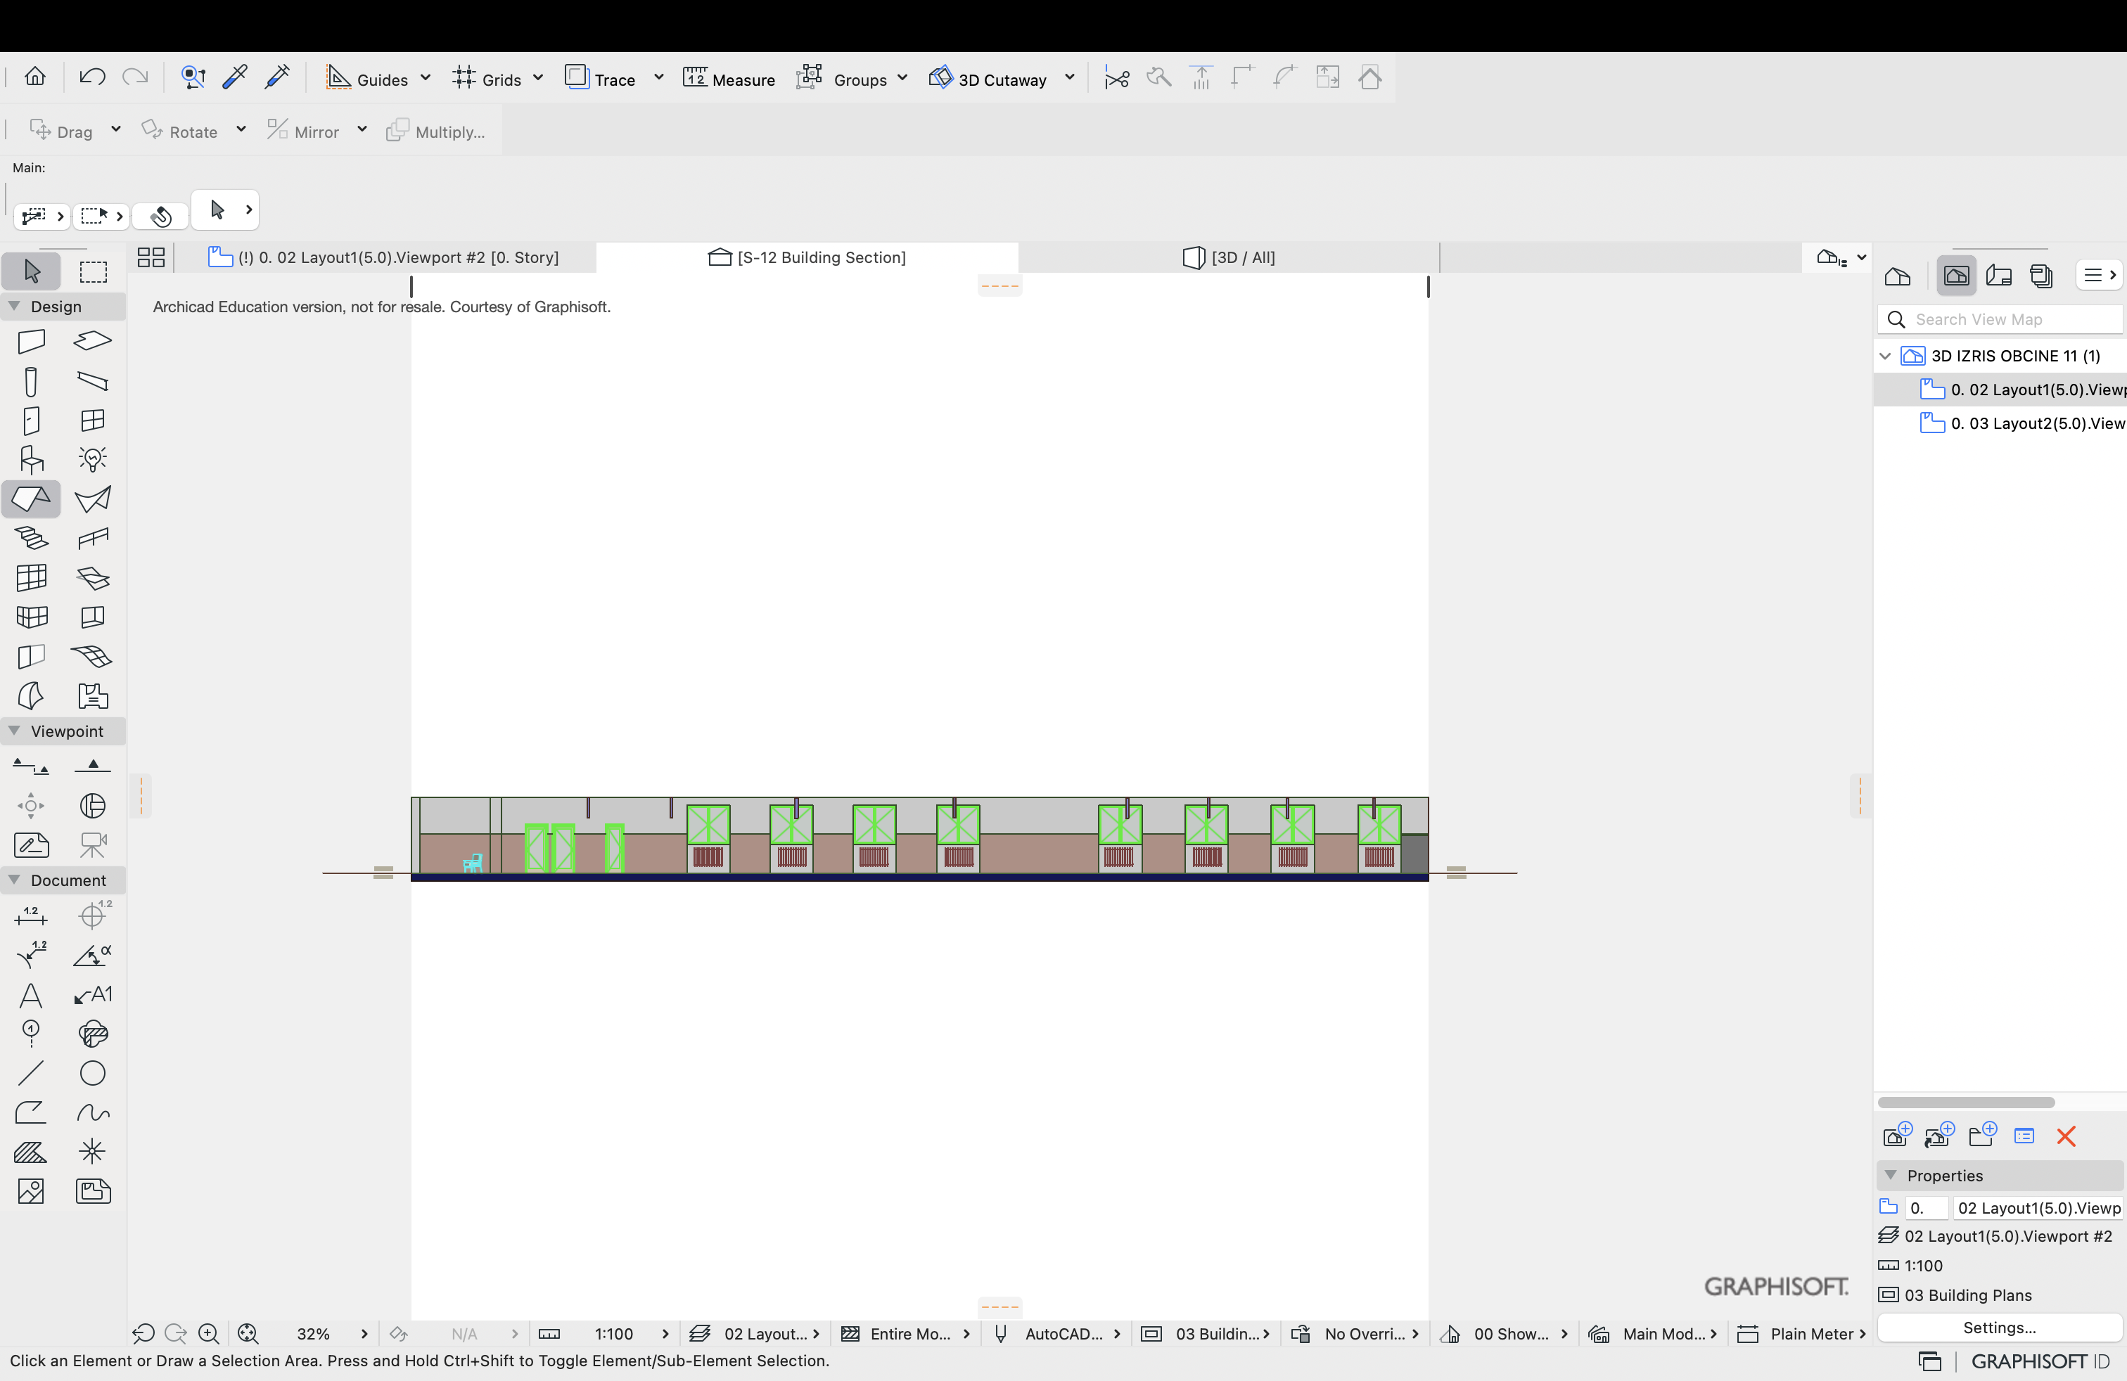The height and width of the screenshot is (1381, 2127).
Task: Choose the Roof tool in Design
Action: [x=31, y=499]
